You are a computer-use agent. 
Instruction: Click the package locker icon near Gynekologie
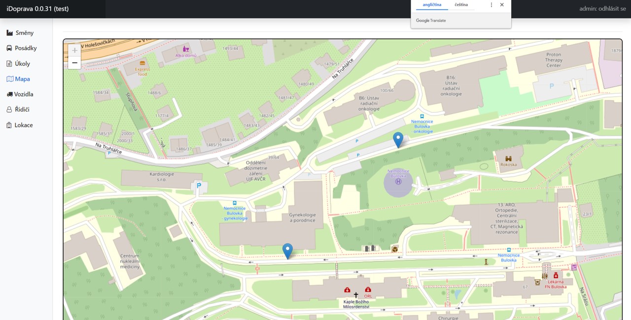[x=395, y=249]
